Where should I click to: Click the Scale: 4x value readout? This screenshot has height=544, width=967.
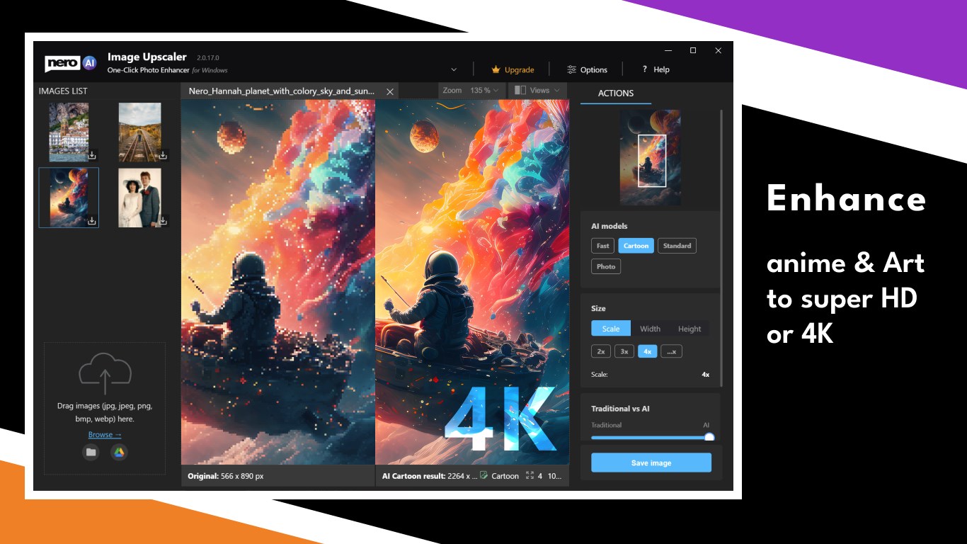pyautogui.click(x=705, y=374)
